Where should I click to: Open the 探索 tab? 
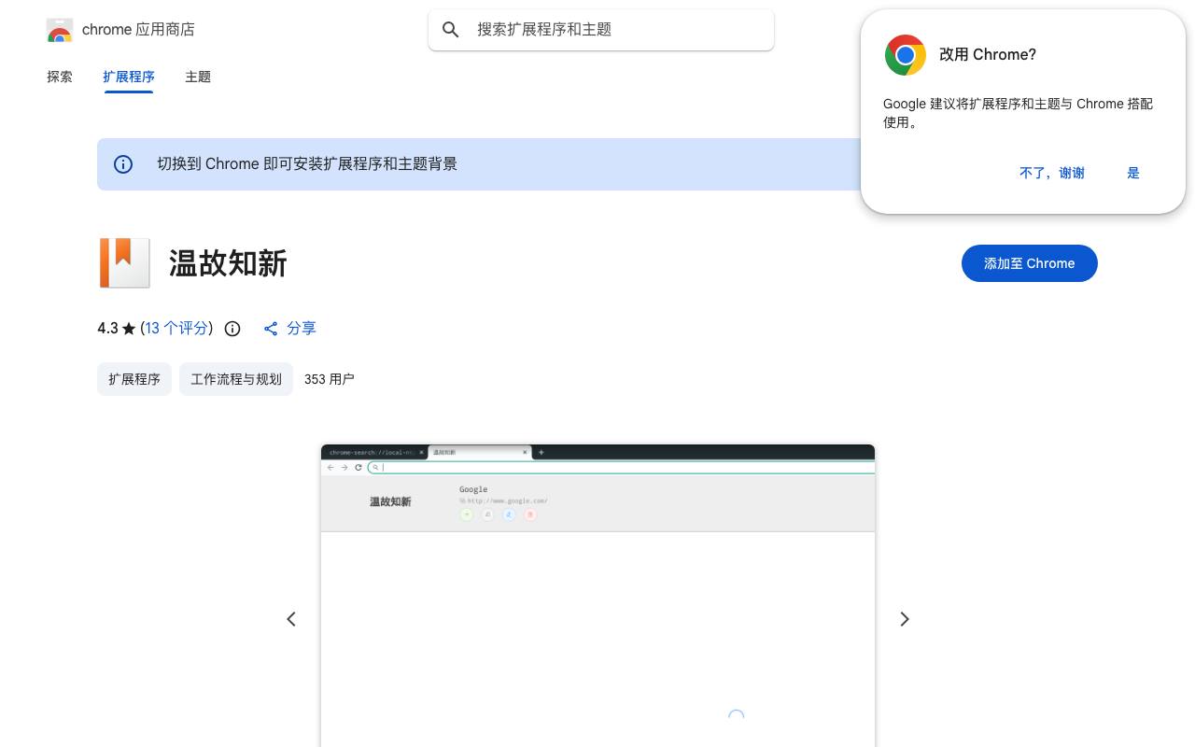click(x=60, y=77)
